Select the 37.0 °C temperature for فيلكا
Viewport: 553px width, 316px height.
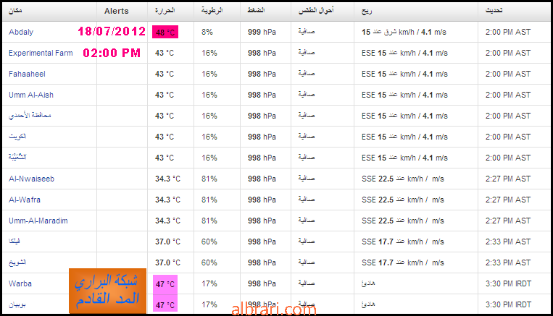click(x=167, y=242)
